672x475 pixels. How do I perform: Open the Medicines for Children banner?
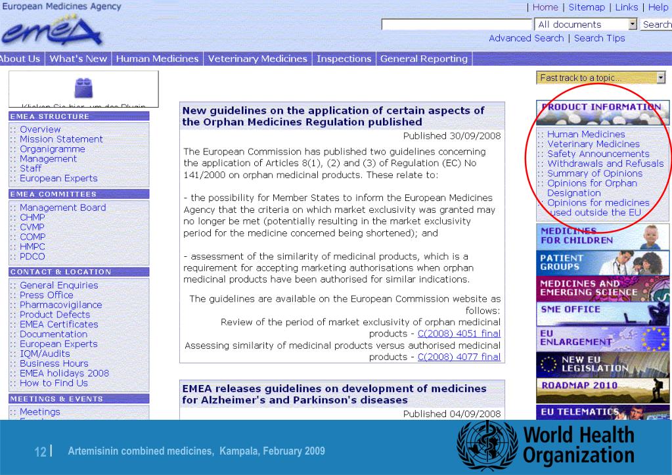(x=602, y=237)
